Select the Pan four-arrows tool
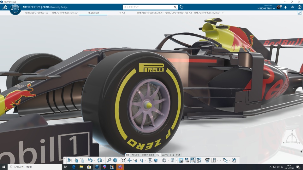 [129, 160]
